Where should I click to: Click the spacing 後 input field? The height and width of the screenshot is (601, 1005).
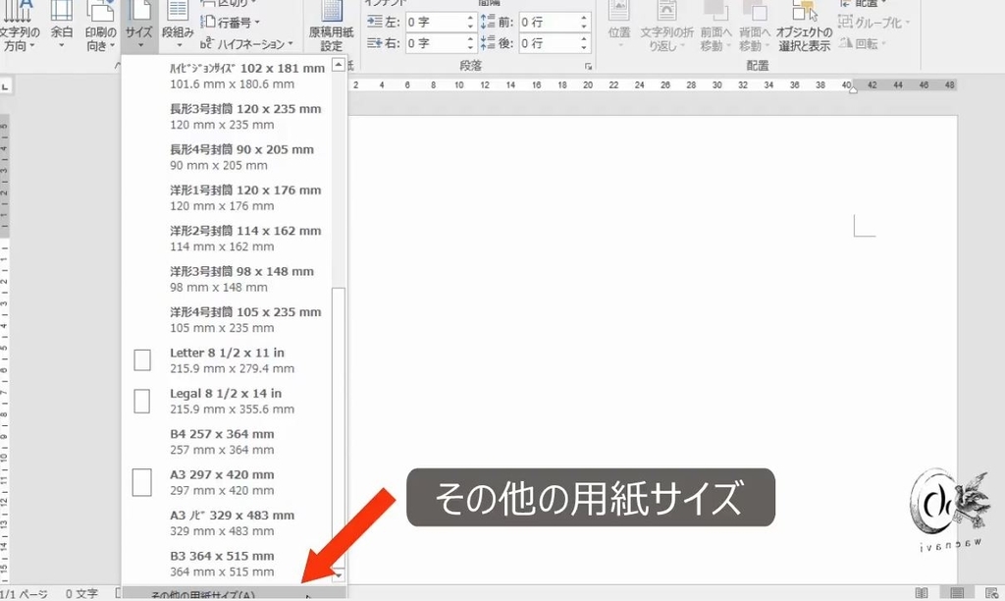tap(549, 43)
